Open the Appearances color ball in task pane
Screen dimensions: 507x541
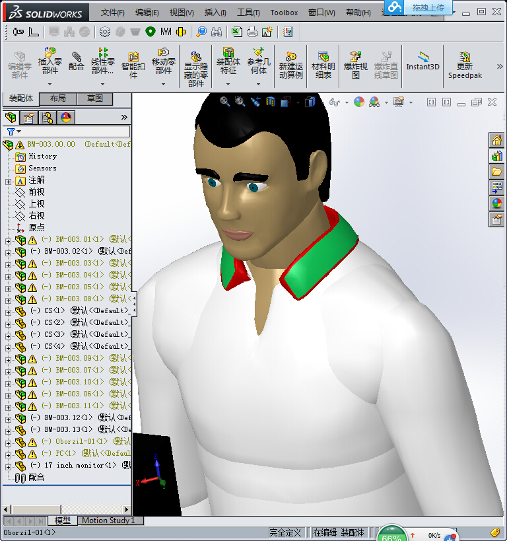pos(496,203)
